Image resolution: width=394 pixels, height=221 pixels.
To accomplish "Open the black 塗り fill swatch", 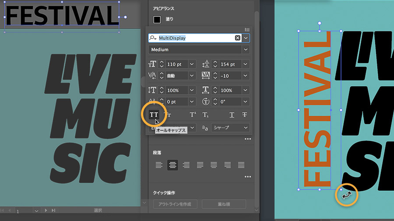I will click(x=157, y=19).
